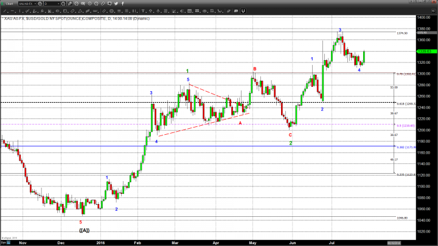438x246 pixels.
Task: Click the 0.382 Fibonacci level label
Action: 406,147
